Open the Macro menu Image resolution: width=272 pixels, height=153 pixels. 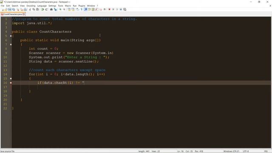coord(68,6)
